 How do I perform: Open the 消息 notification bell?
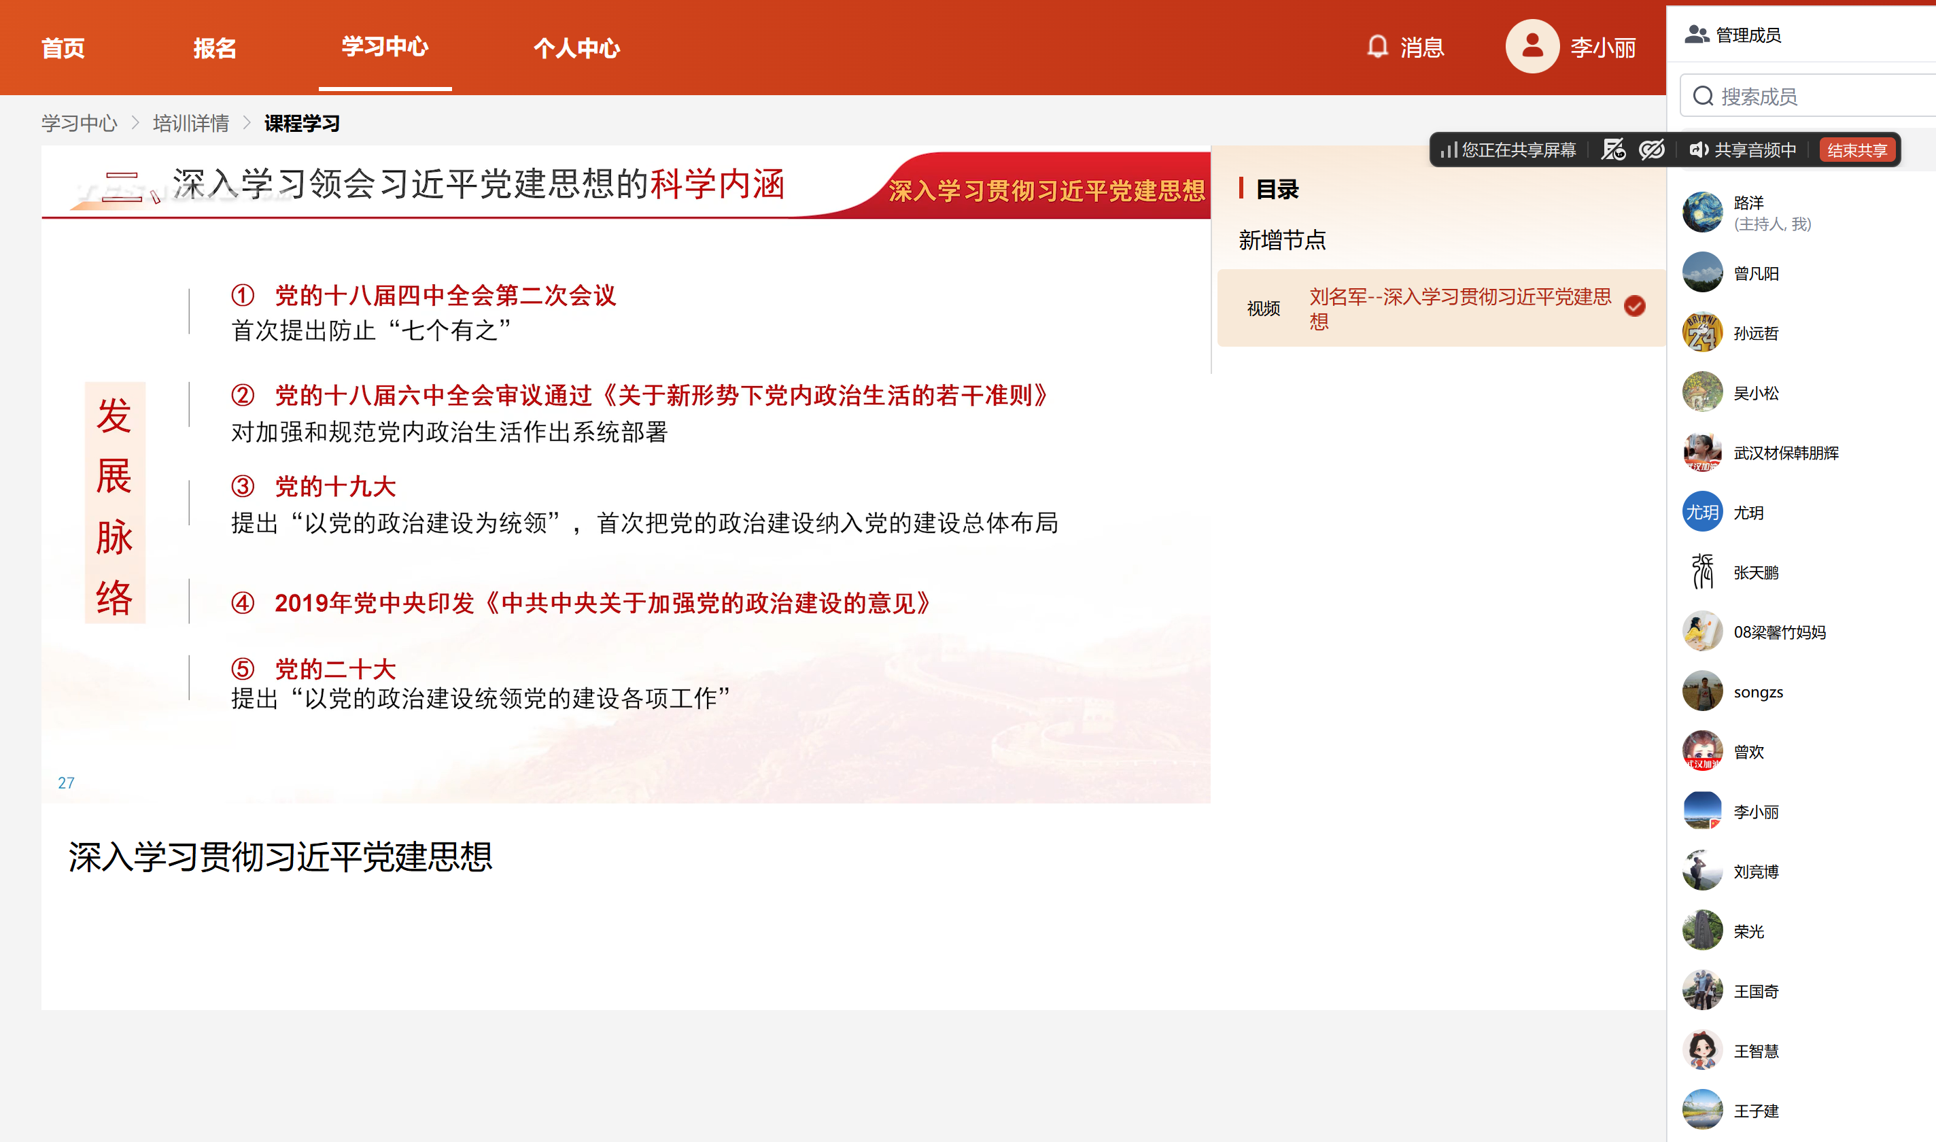(1377, 47)
